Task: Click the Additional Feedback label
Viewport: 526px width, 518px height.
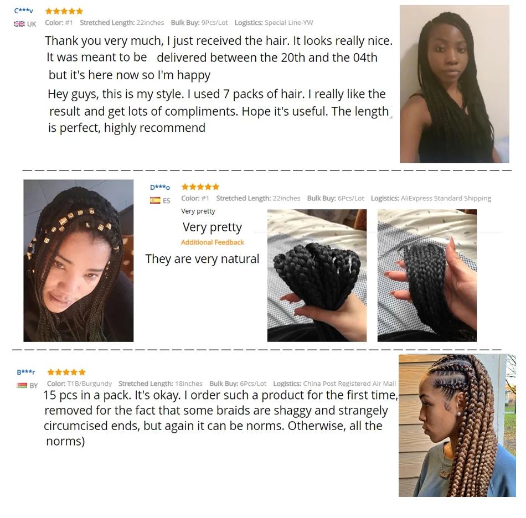Action: click(x=213, y=242)
